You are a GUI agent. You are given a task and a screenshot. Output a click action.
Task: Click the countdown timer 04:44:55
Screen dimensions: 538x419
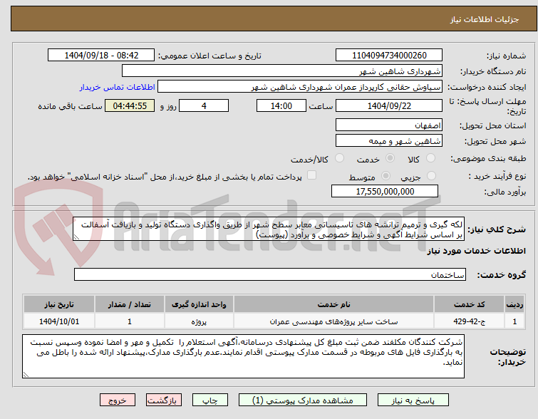(x=130, y=105)
